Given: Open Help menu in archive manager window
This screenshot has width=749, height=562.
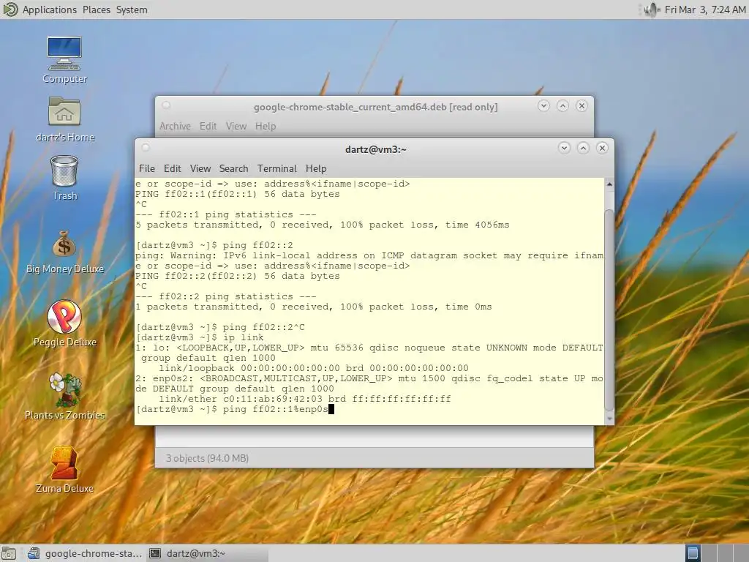Looking at the screenshot, I should (265, 126).
